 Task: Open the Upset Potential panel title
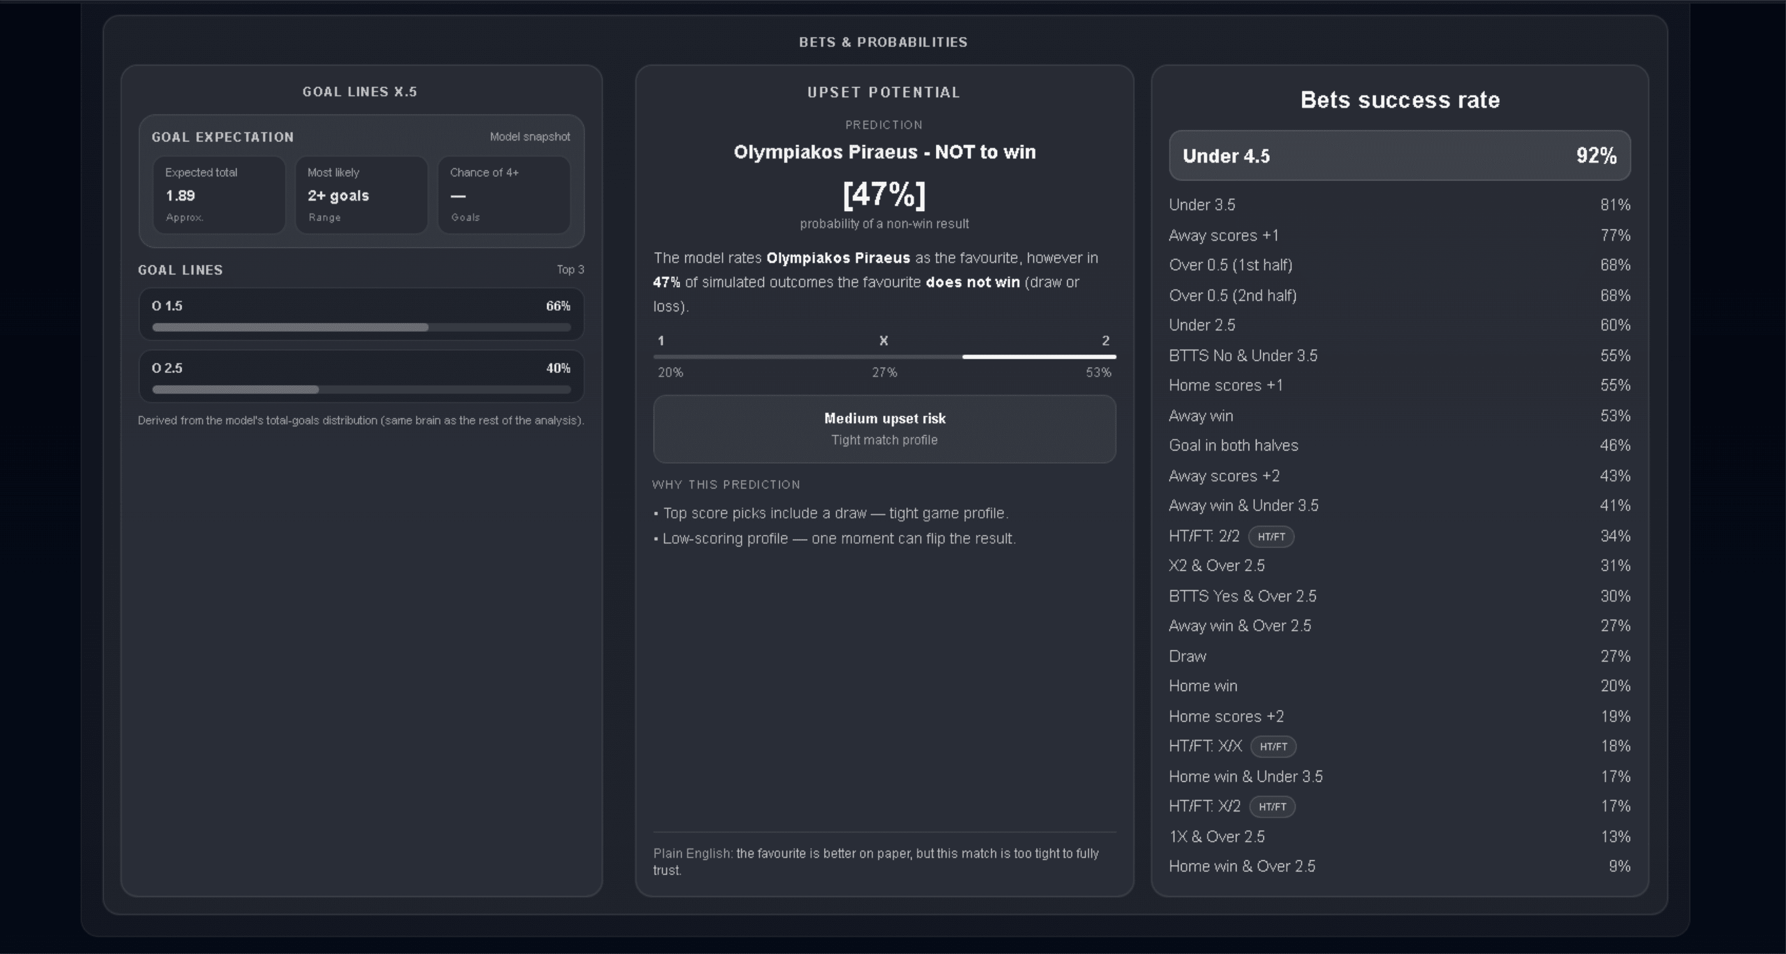click(883, 92)
